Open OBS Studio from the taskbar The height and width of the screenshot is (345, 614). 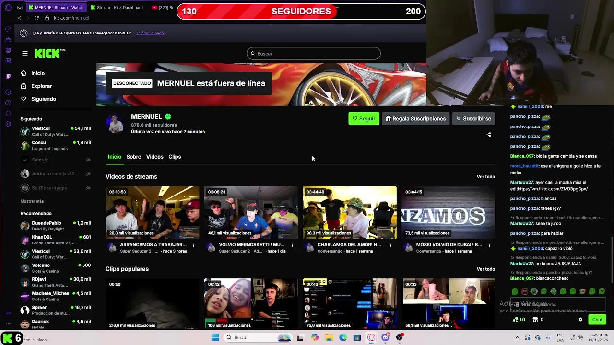[x=400, y=337]
